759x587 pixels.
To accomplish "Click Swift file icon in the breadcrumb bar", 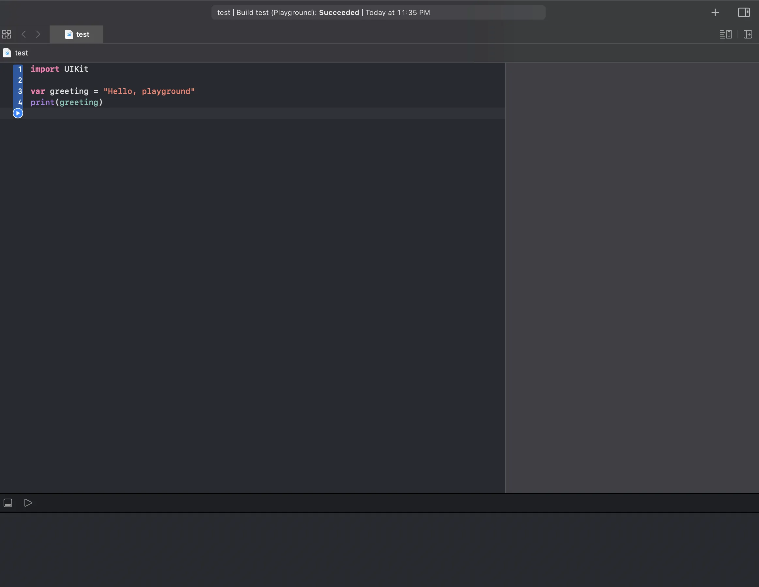I will click(x=7, y=53).
